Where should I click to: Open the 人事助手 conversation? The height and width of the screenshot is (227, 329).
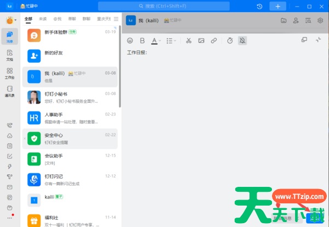(70, 118)
